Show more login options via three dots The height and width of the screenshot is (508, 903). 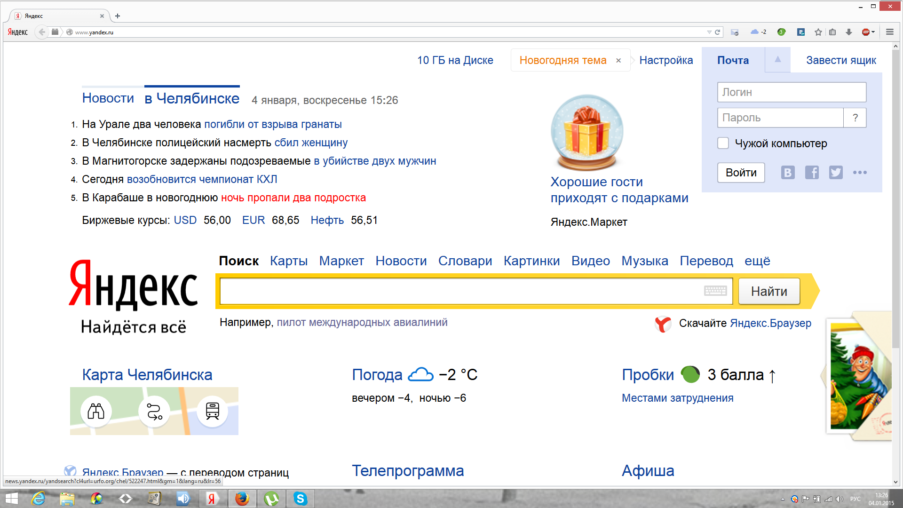click(x=860, y=173)
